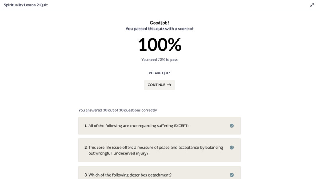
Task: Click the checkmark icon for question 2
Action: [232, 147]
